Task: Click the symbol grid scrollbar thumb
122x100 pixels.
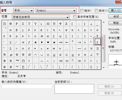Action: click(x=103, y=48)
